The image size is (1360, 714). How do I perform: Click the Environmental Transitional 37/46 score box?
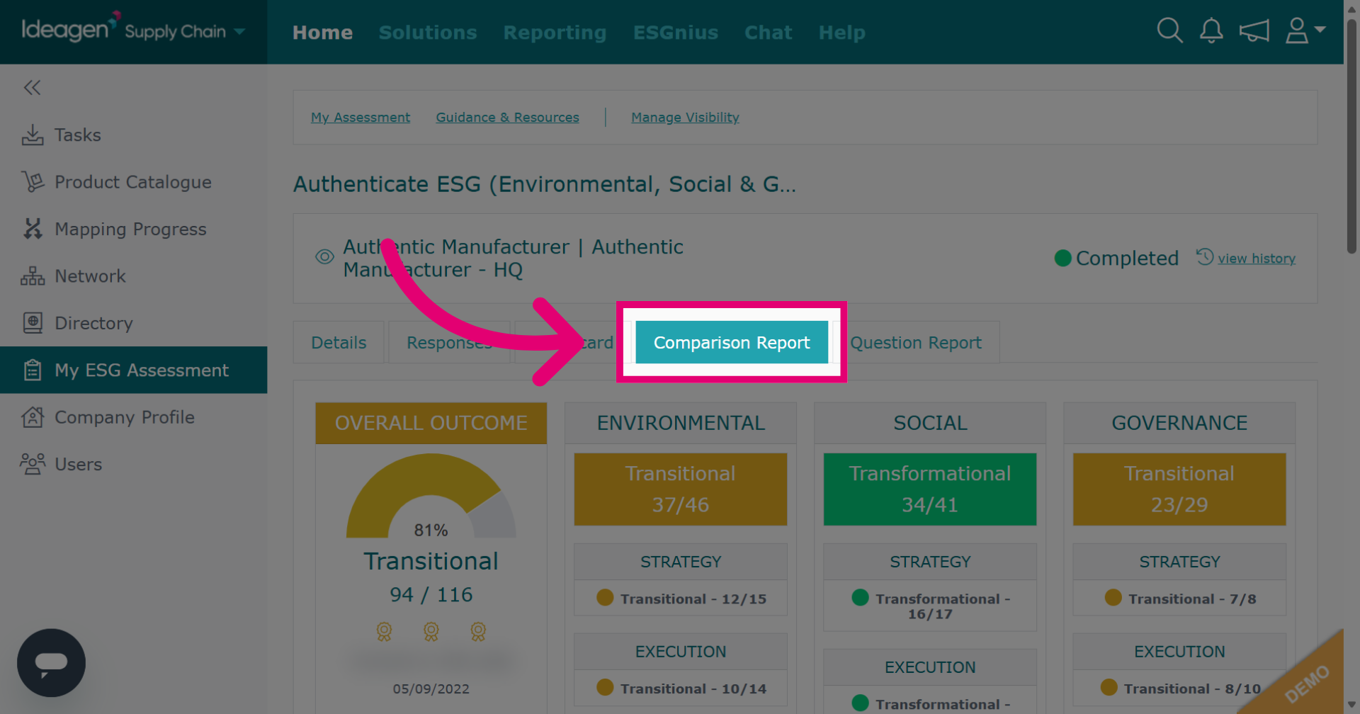tap(680, 489)
